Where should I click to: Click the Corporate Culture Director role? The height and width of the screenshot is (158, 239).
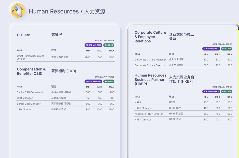150,65
